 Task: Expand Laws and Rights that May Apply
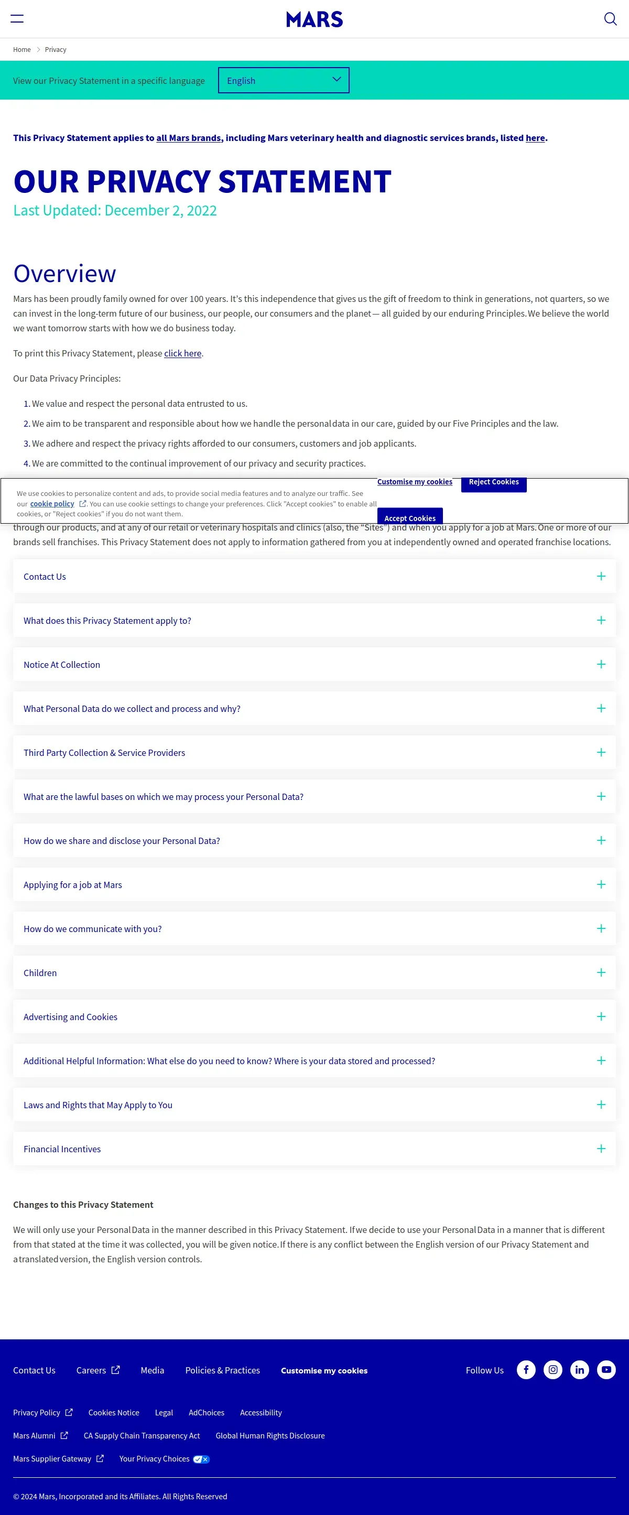tap(314, 1105)
